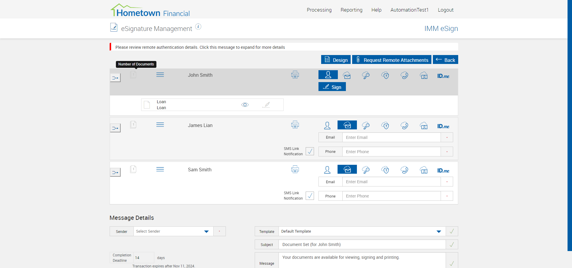This screenshot has width=572, height=268.
Task: Click John Smith's print icon
Action: click(295, 75)
